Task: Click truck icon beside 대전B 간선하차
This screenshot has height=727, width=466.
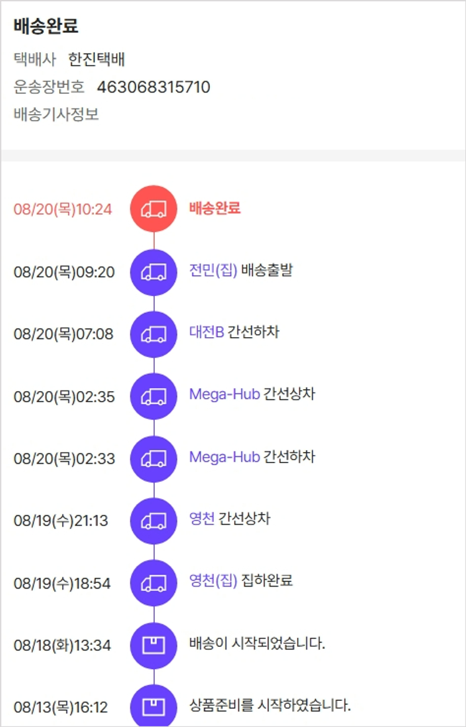Action: point(153,334)
